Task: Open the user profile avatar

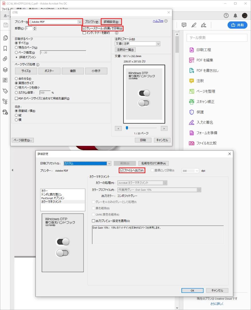Action: (x=245, y=15)
